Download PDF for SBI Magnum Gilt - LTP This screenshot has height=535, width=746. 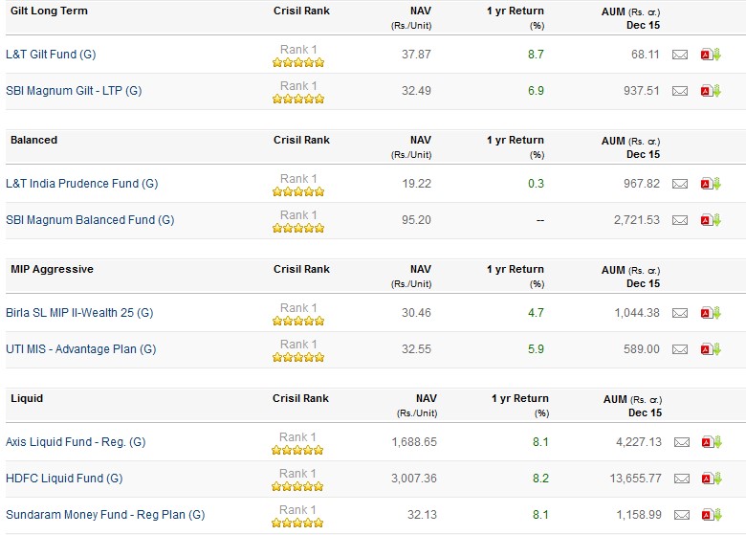[x=711, y=90]
